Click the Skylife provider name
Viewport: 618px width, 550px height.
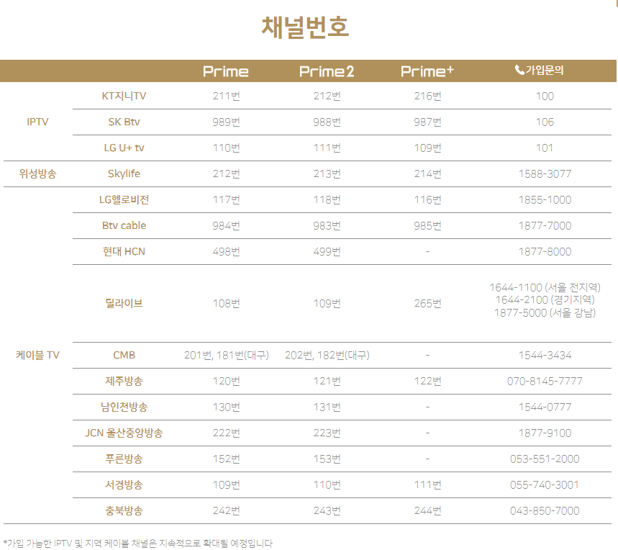point(124,174)
